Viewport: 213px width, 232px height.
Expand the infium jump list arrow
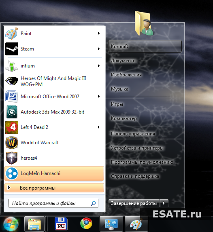tap(99, 66)
